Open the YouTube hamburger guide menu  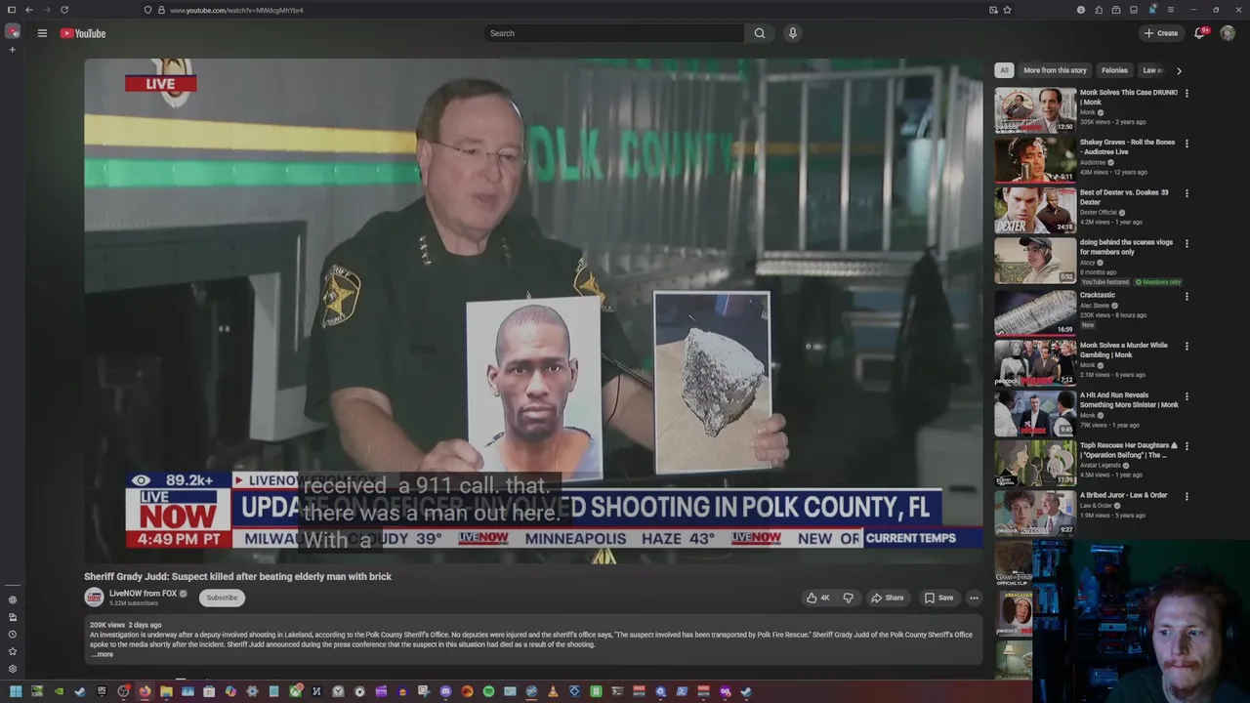42,33
